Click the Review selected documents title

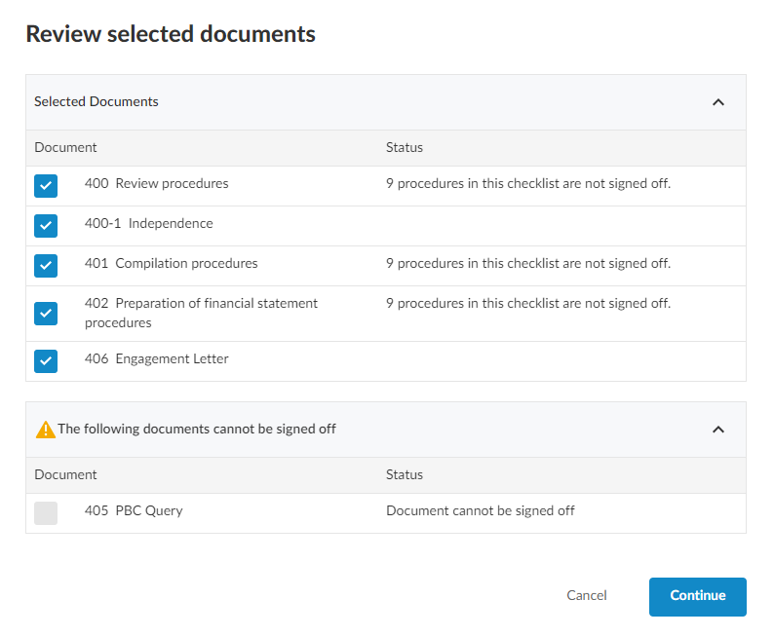click(171, 34)
